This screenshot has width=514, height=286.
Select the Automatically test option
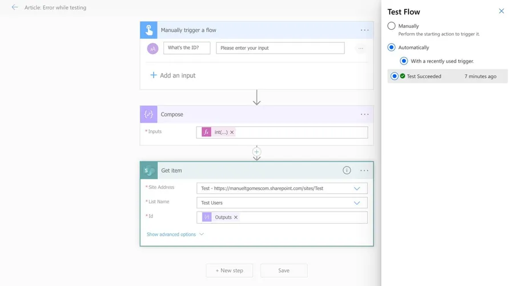pos(391,47)
